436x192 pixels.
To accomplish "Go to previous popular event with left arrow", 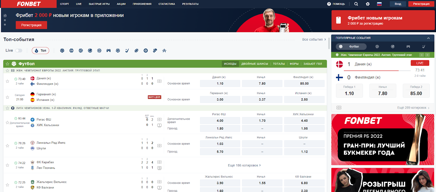I will coord(422,55).
